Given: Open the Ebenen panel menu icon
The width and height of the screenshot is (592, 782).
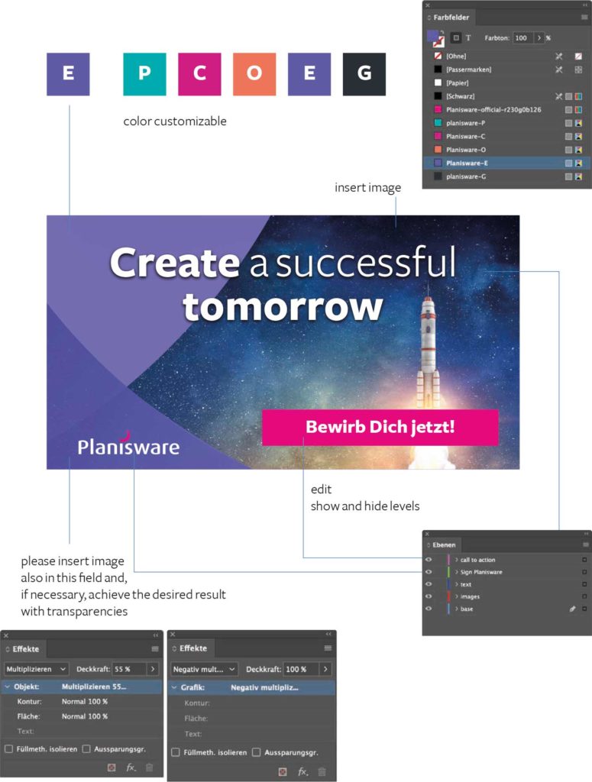Looking at the screenshot, I should 584,544.
